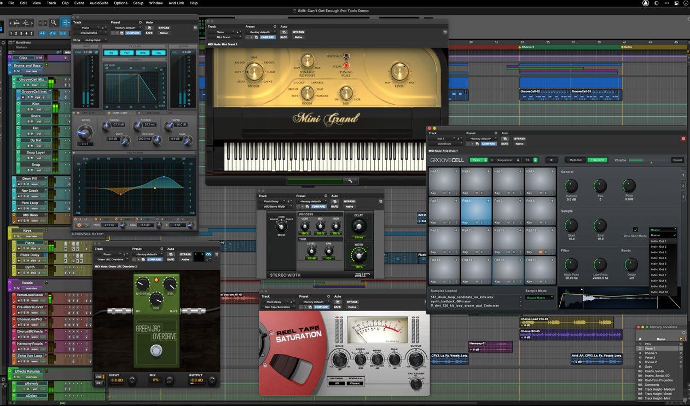Switch to the Sequencer tab in GrooveCell
Viewport: 690px width, 406px height.
coord(504,160)
